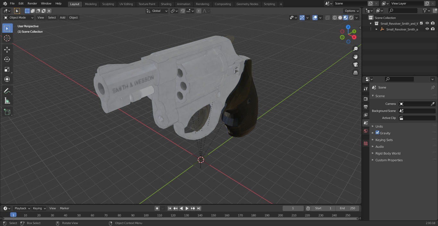Select the Scale tool
Screen dimensions: 438x226
[x=7, y=69]
